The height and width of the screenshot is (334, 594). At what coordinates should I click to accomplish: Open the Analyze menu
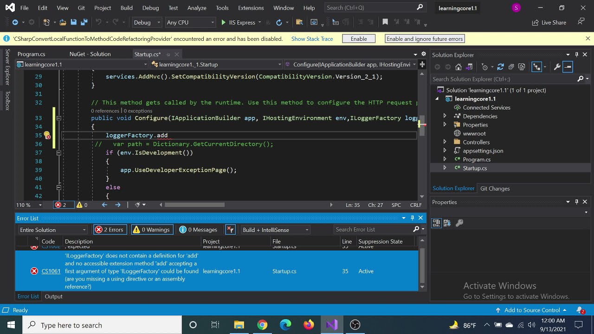[x=197, y=8]
